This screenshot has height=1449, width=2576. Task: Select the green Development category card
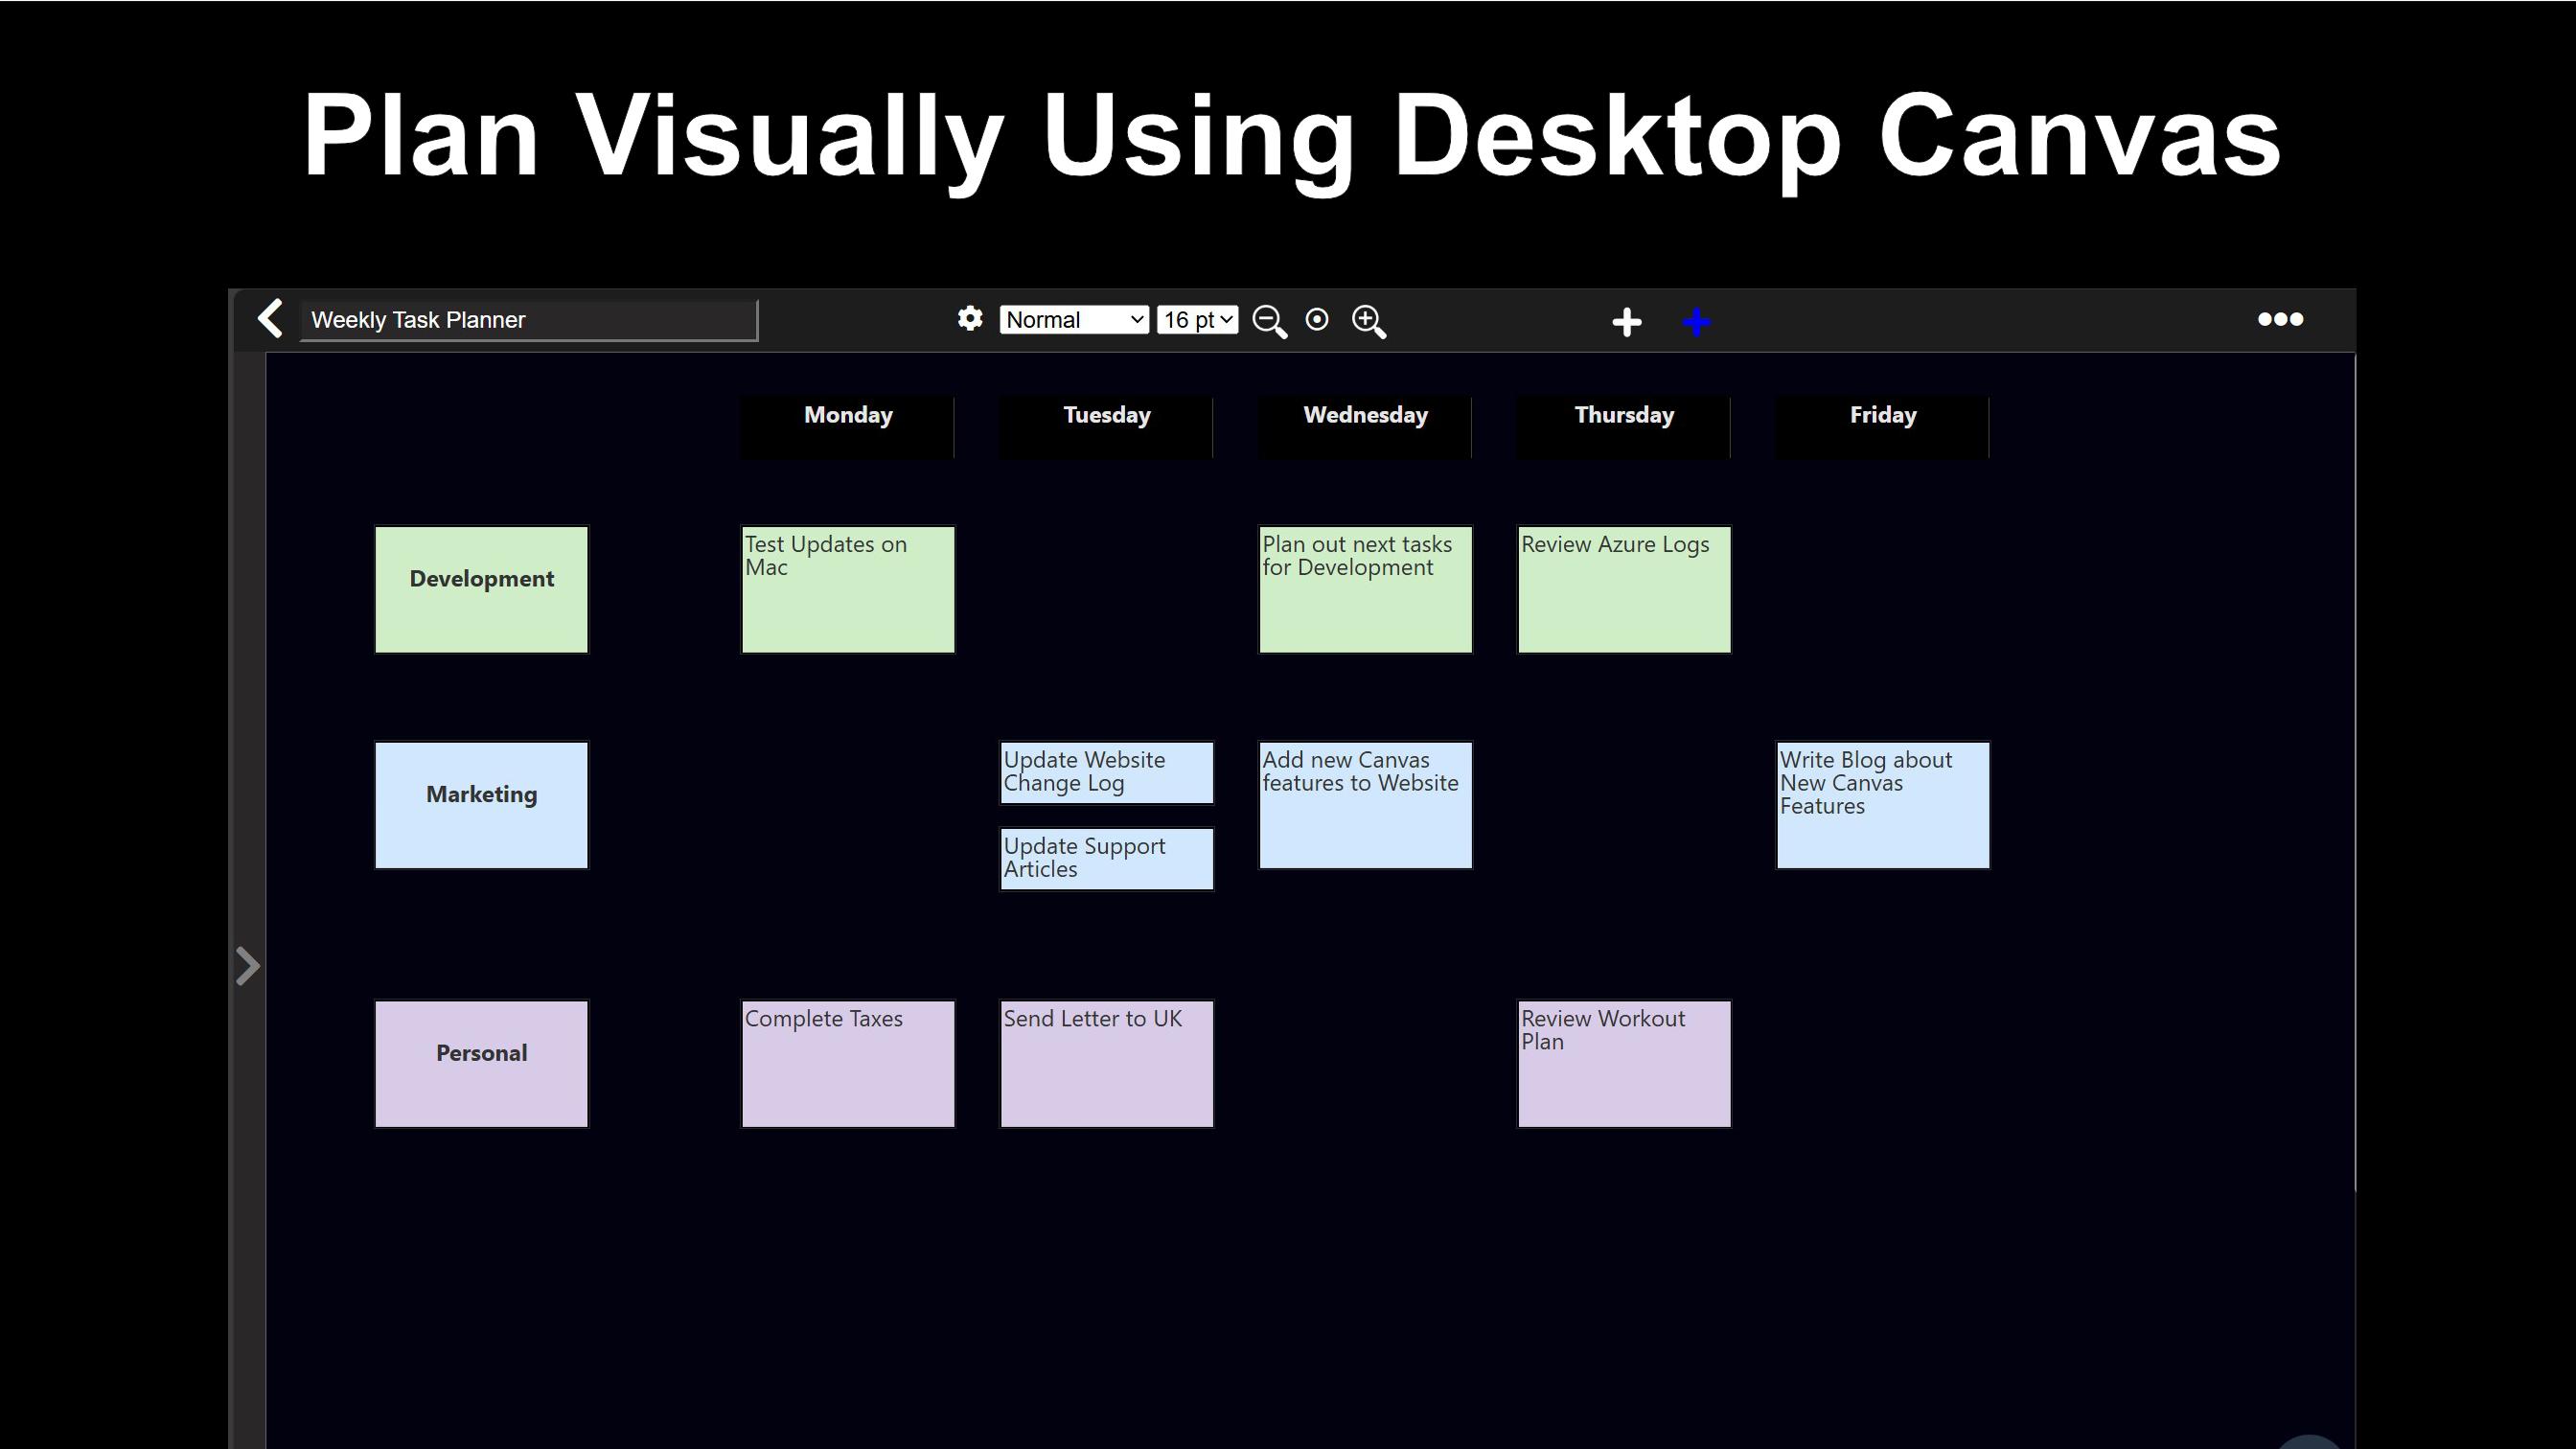[x=481, y=590]
